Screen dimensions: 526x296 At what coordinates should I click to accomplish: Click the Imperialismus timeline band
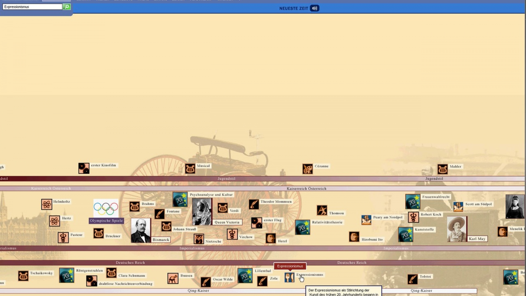192,248
